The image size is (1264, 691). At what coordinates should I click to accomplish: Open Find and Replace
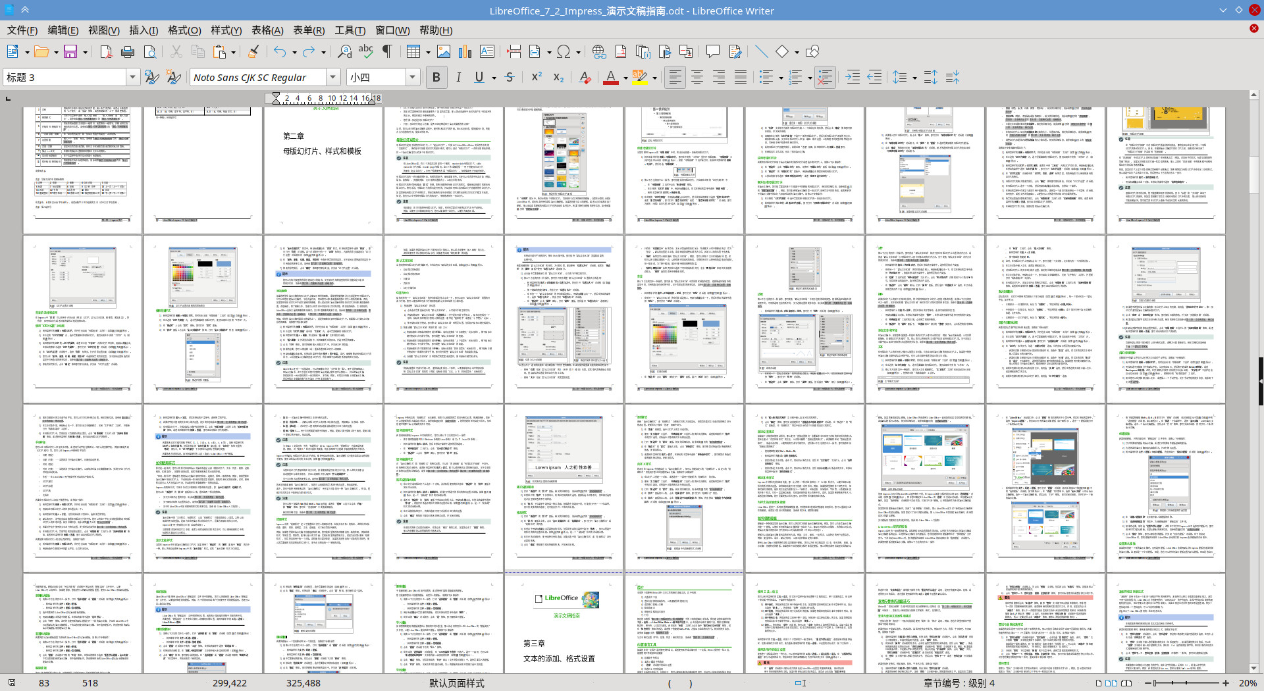[344, 51]
